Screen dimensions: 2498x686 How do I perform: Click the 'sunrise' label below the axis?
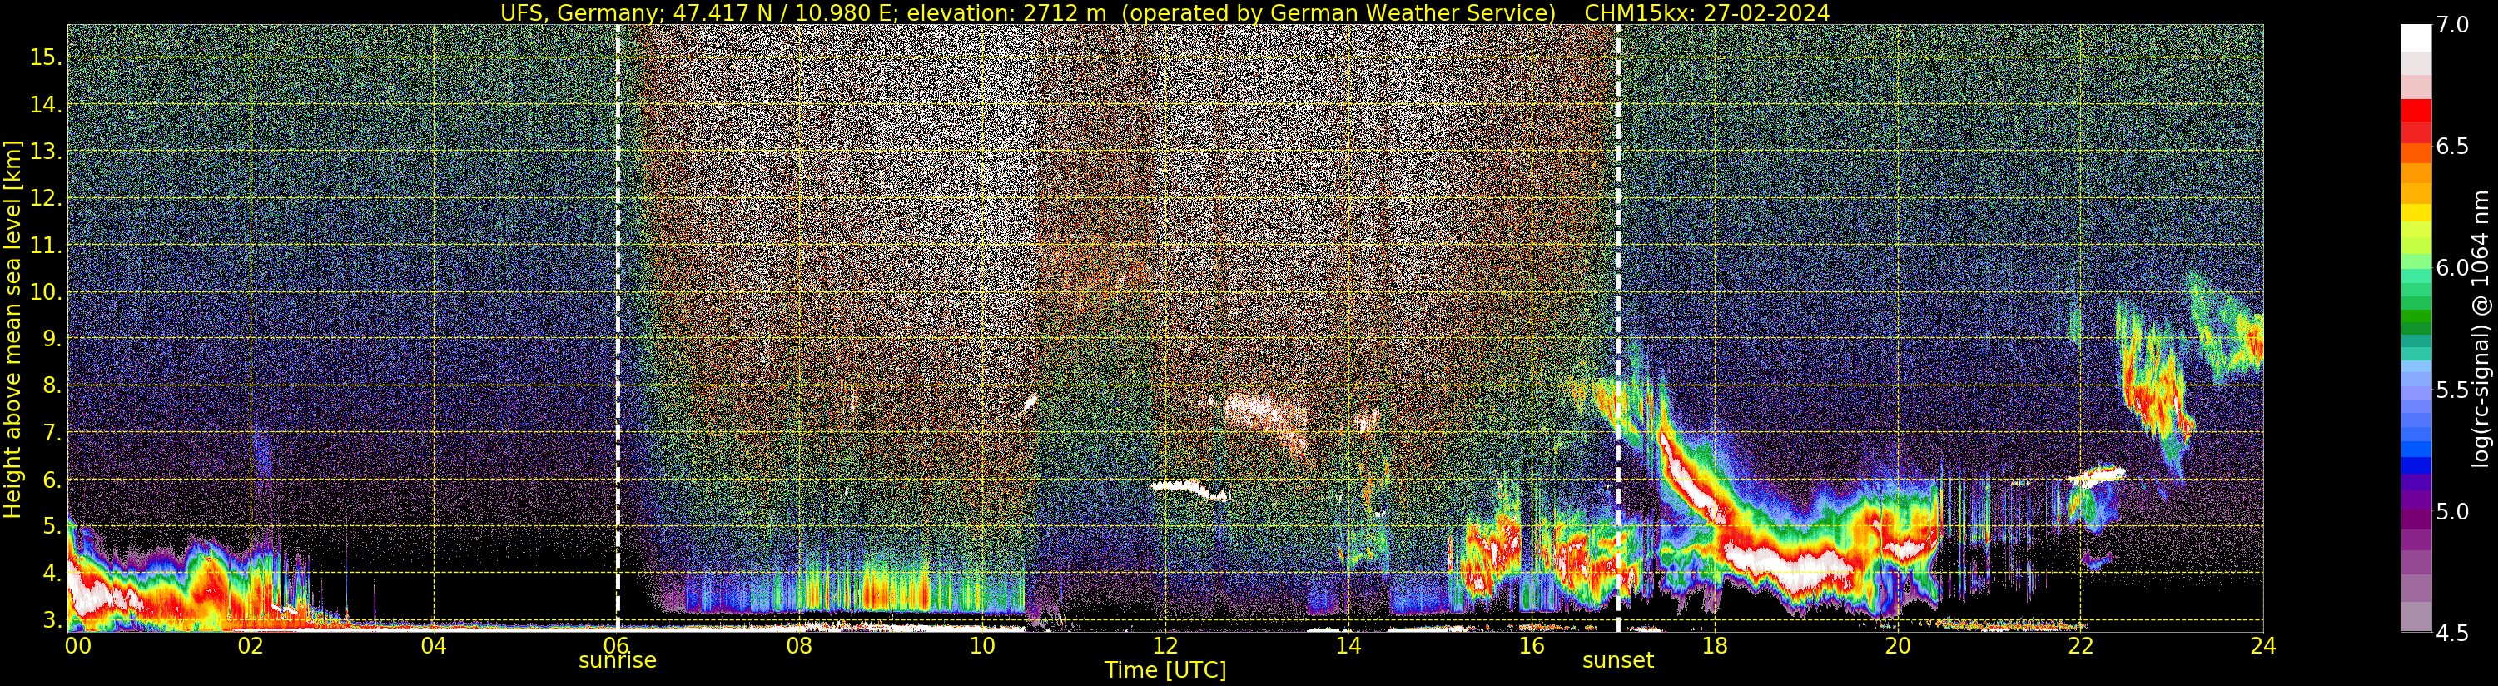[x=618, y=661]
